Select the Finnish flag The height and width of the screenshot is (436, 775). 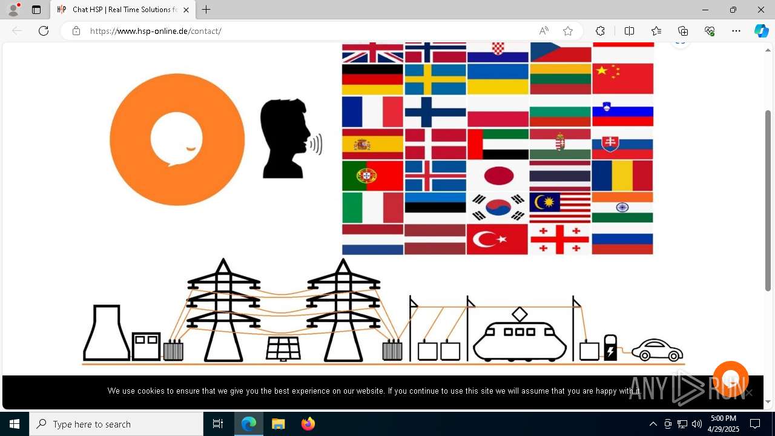tap(435, 111)
